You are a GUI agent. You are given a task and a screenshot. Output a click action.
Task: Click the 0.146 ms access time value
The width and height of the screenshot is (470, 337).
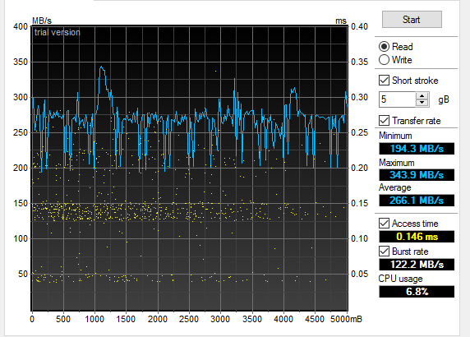[417, 237]
